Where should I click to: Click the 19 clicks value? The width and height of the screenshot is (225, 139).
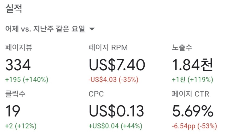pos(13,111)
